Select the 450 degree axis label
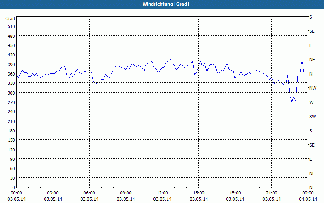The width and height of the screenshot is (324, 203). tap(11, 45)
